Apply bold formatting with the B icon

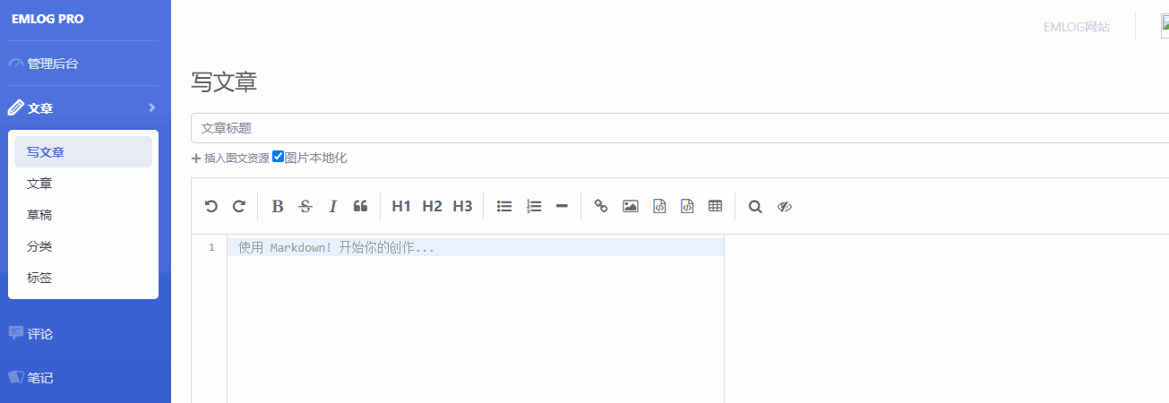(x=278, y=206)
